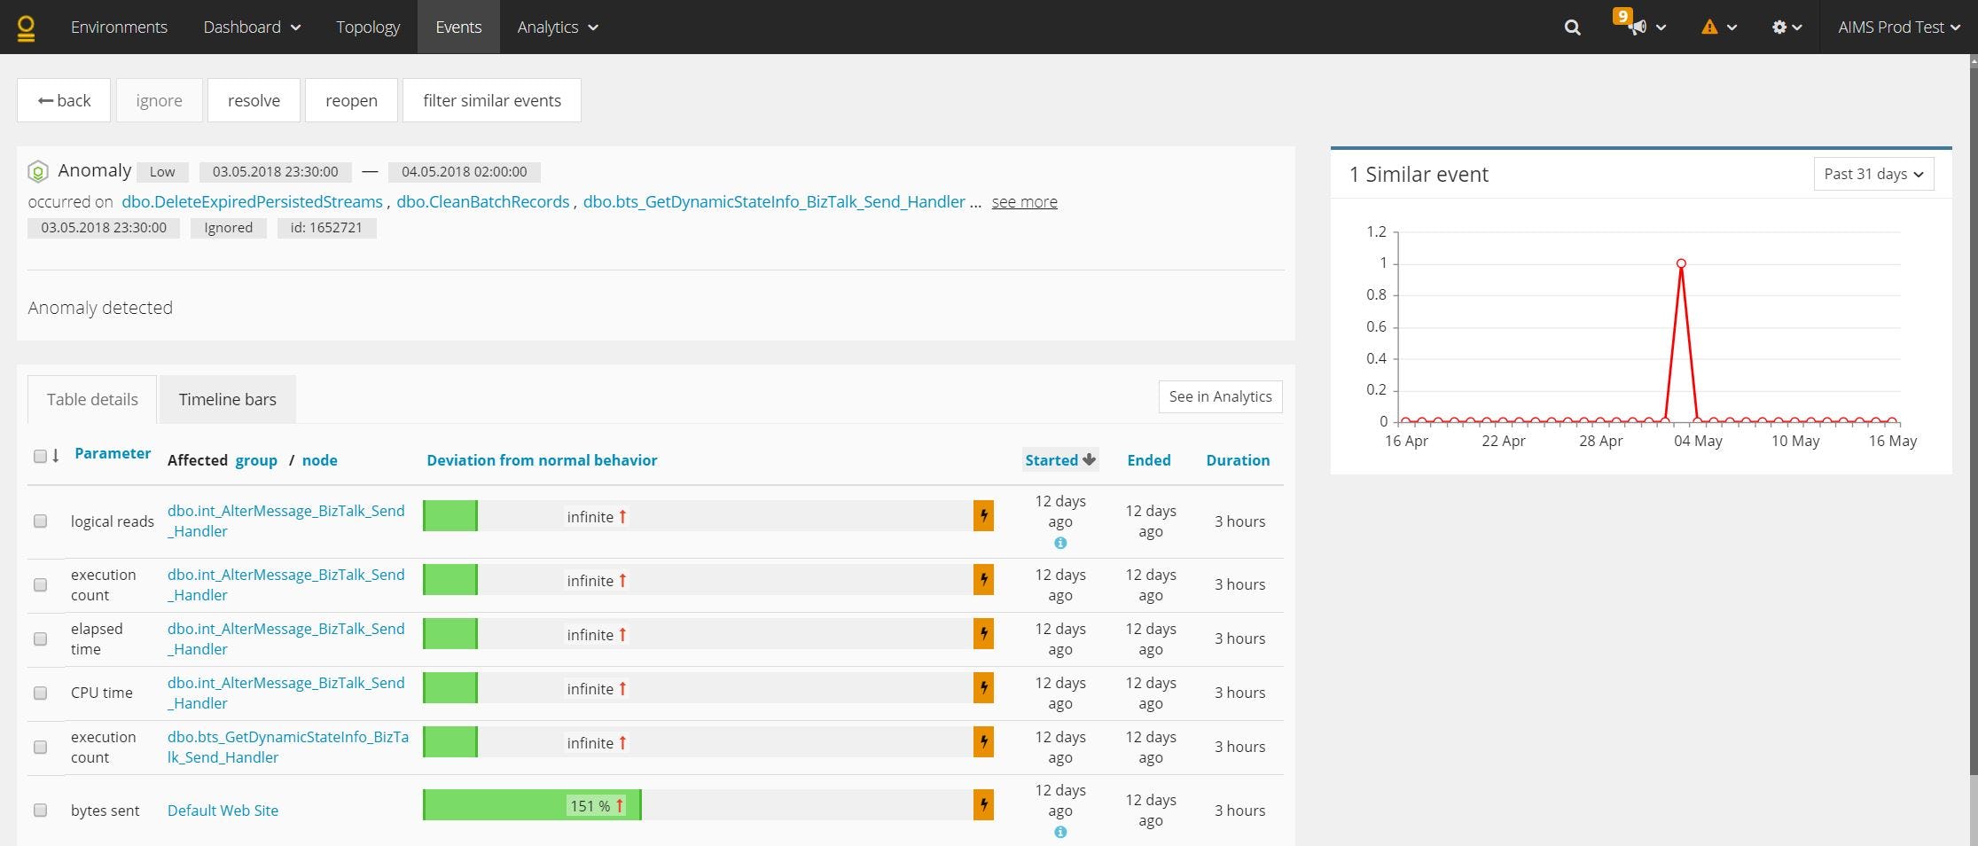Click the lightning icon on the logical reads row

point(982,516)
